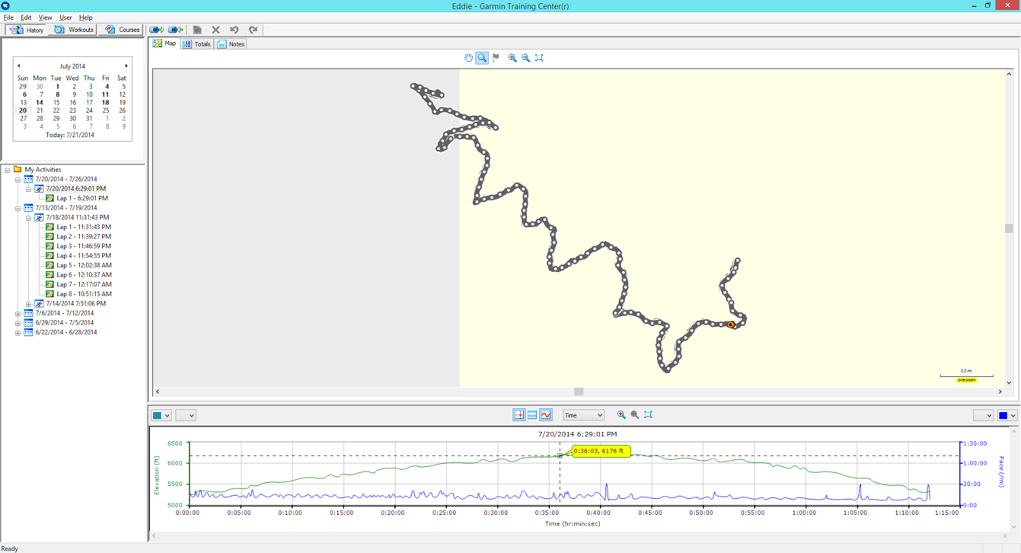Go to next month in calendar
Image resolution: width=1021 pixels, height=553 pixels.
pyautogui.click(x=126, y=66)
